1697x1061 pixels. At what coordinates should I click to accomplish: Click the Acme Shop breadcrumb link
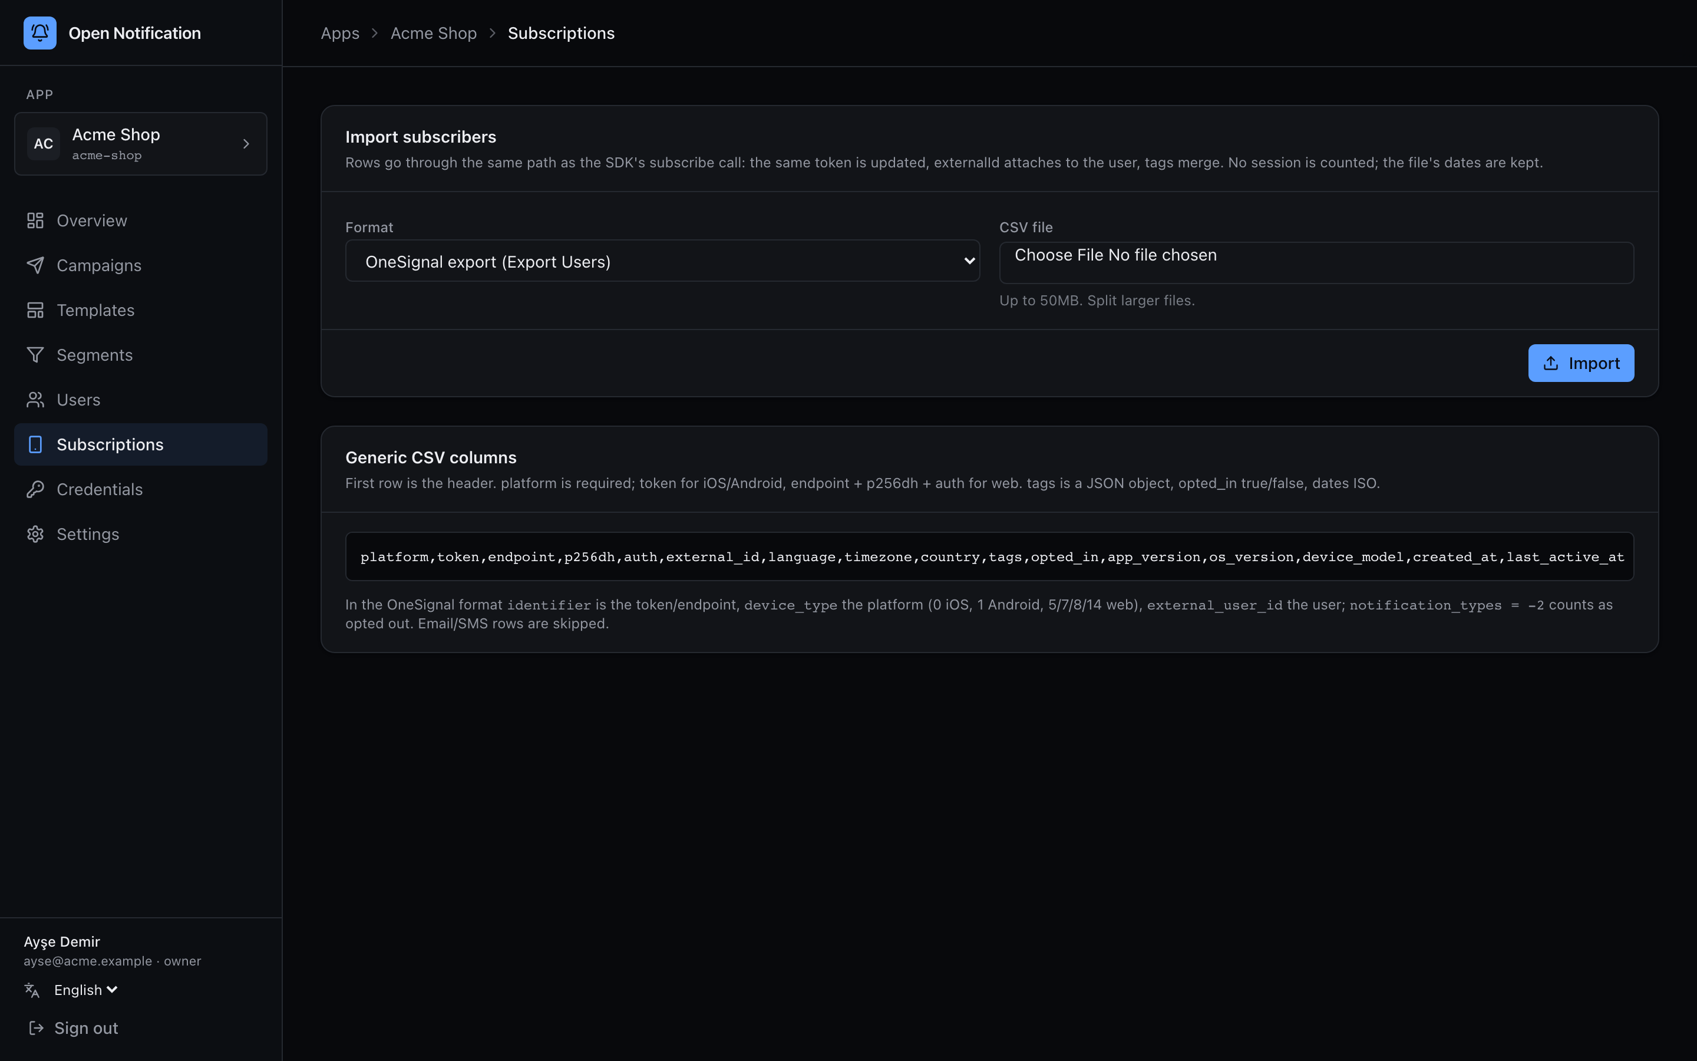click(433, 33)
